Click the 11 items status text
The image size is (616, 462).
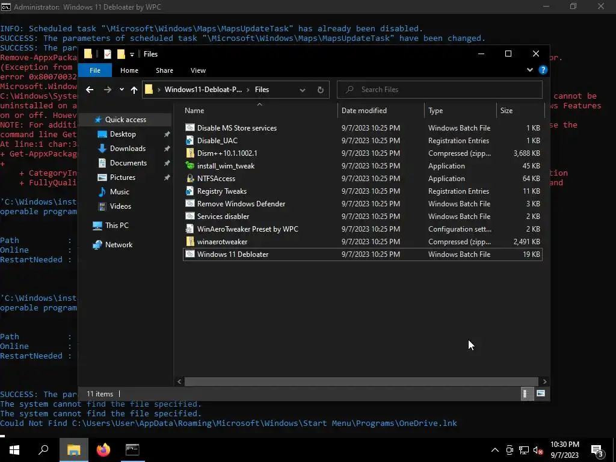click(100, 394)
